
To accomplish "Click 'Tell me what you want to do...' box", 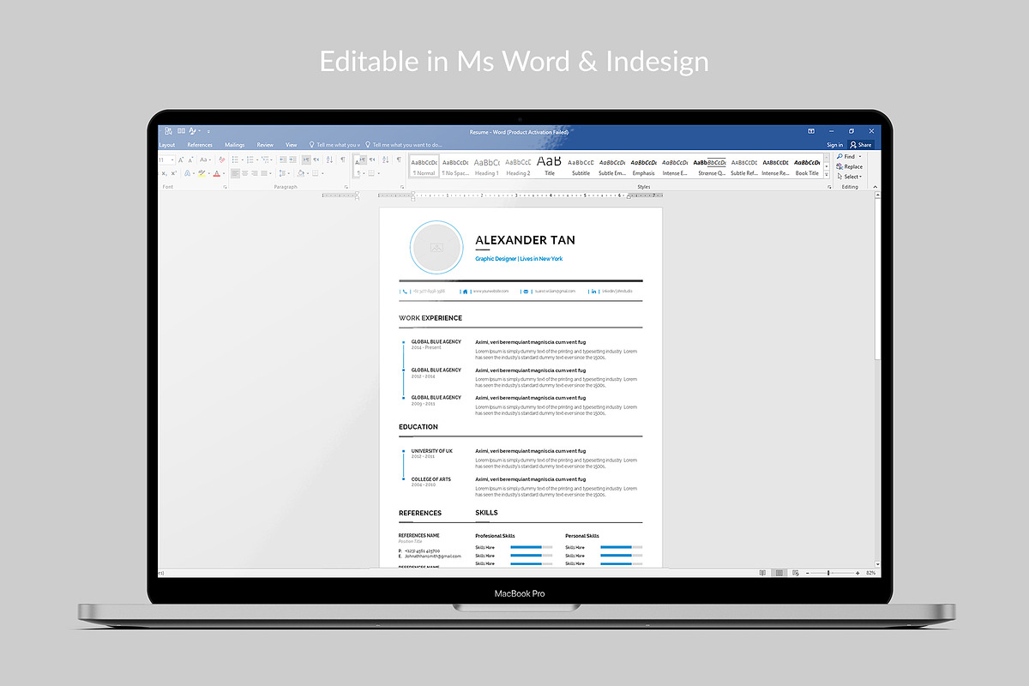I will click(403, 145).
